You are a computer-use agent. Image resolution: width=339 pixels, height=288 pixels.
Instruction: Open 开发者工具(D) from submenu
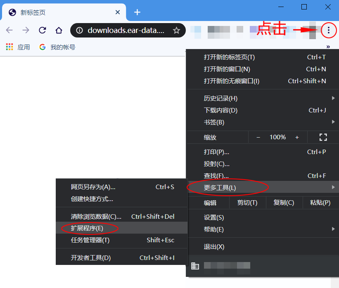[121, 258]
